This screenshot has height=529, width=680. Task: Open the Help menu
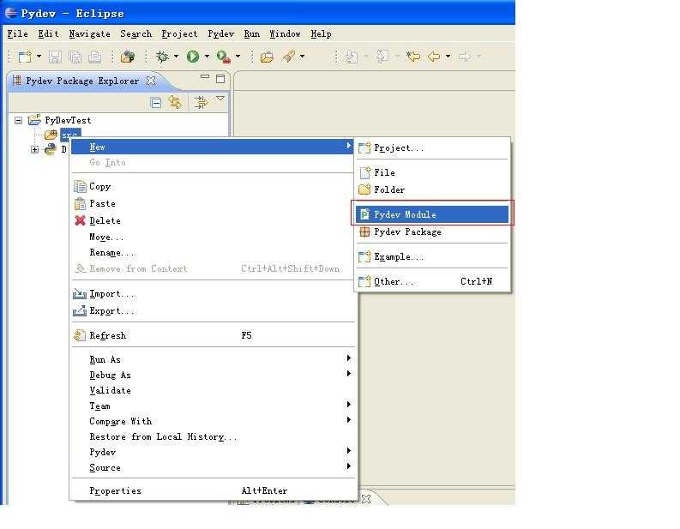(321, 33)
